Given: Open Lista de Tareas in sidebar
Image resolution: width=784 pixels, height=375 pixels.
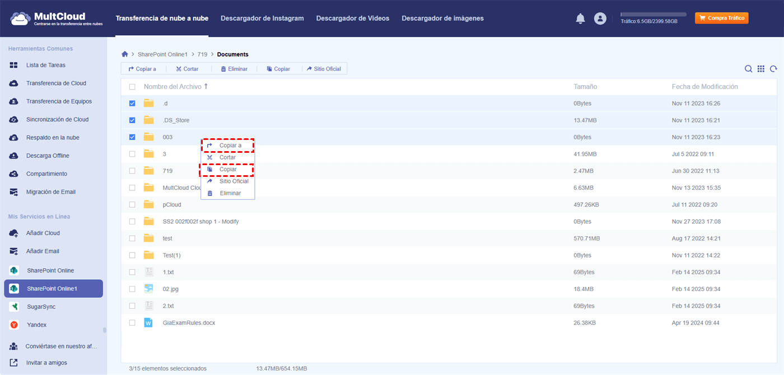Looking at the screenshot, I should click(46, 65).
